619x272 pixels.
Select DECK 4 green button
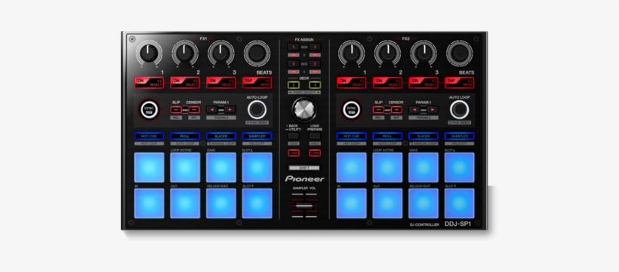tap(315, 85)
